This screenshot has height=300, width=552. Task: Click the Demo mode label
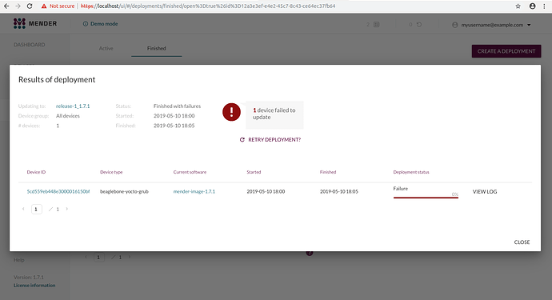tap(104, 24)
